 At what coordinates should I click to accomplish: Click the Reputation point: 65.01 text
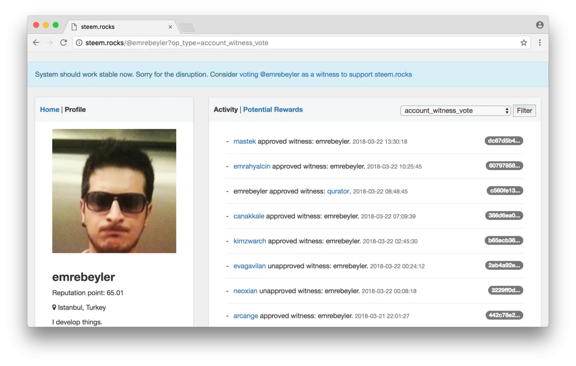[88, 293]
